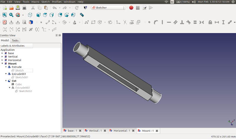
Task: Select Sketch001 in the model tree
Action: (22, 77)
